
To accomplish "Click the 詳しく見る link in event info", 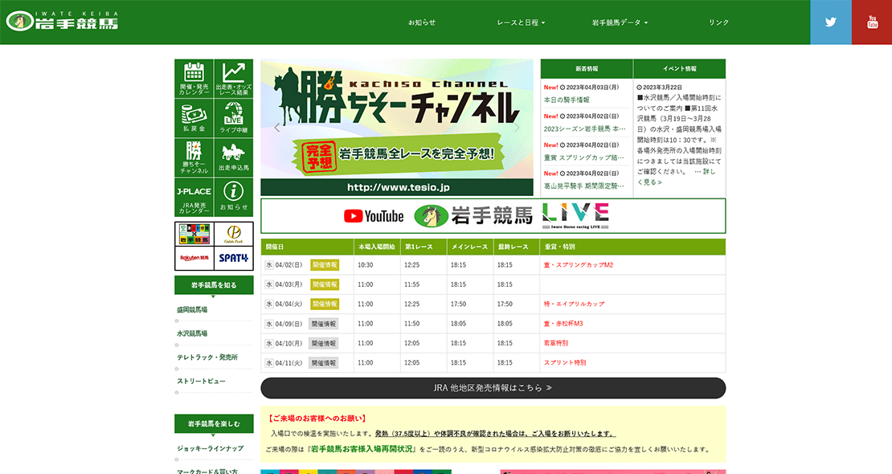I will [x=649, y=182].
